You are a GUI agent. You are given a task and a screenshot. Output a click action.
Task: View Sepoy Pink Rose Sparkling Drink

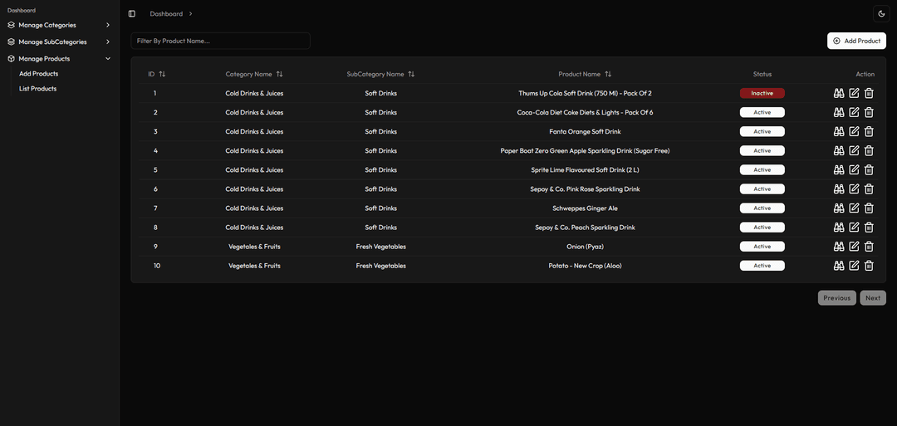click(839, 189)
